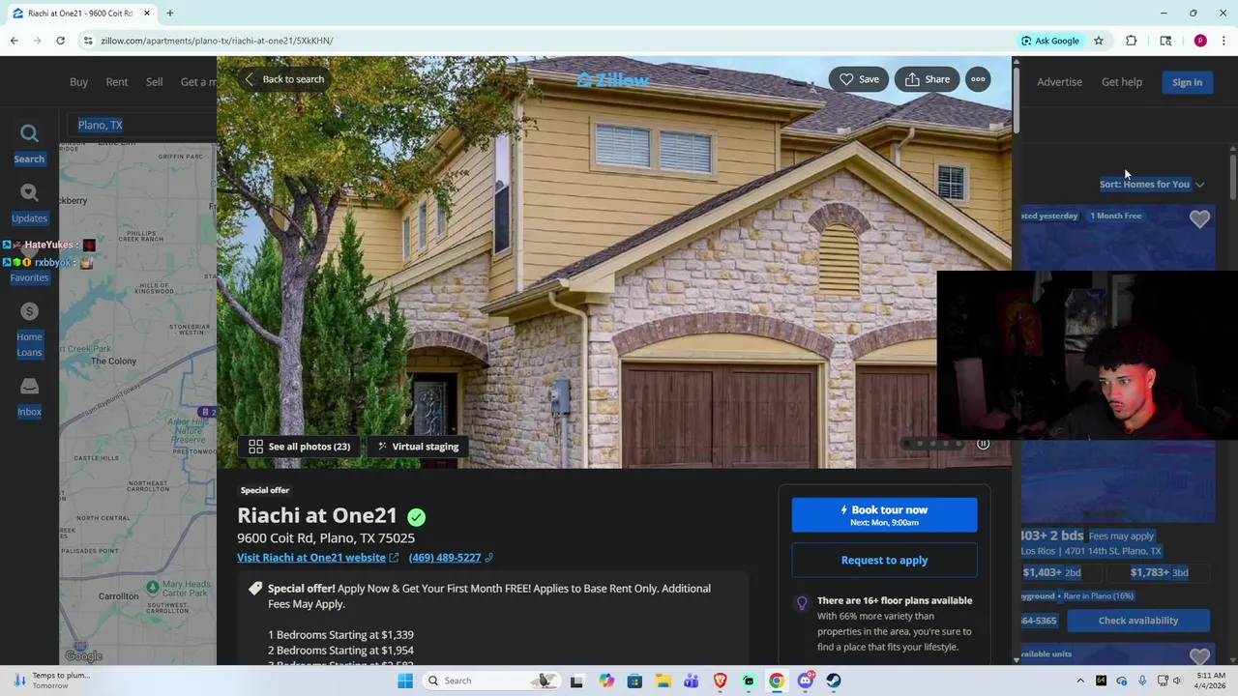
Task: Expand the Sort: Homes for You dropdown
Action: coord(1151,184)
